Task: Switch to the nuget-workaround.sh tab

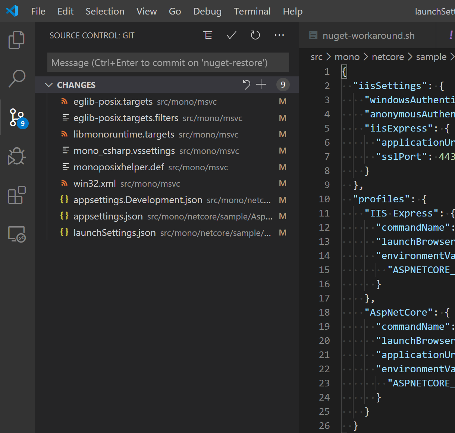Action: coord(368,35)
